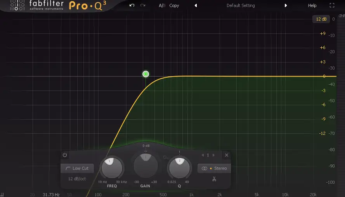Click the analyzer range 0 label
The height and width of the screenshot is (197, 345).
333,19
